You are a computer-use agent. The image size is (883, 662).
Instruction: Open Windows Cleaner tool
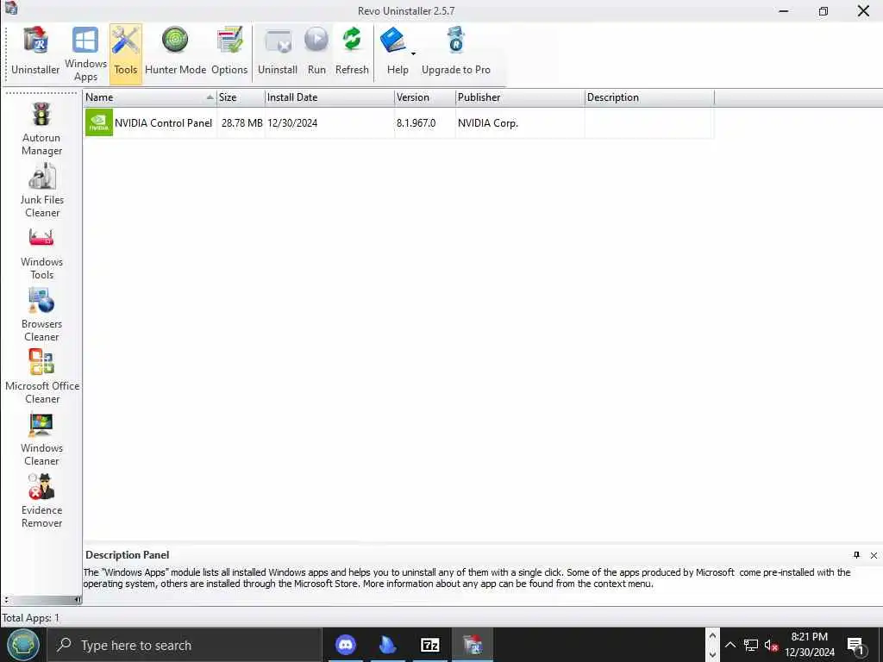[41, 440]
